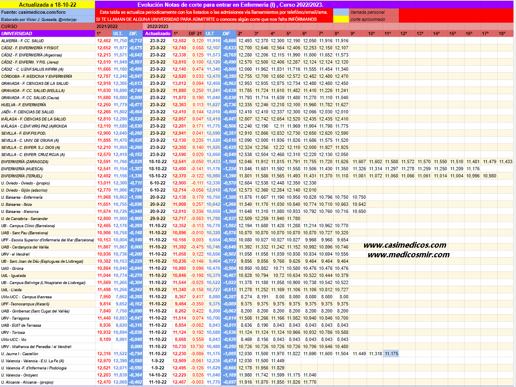Select 8,936 in the 'UAB - EUIT de Terrassa' row

[x=105, y=325]
